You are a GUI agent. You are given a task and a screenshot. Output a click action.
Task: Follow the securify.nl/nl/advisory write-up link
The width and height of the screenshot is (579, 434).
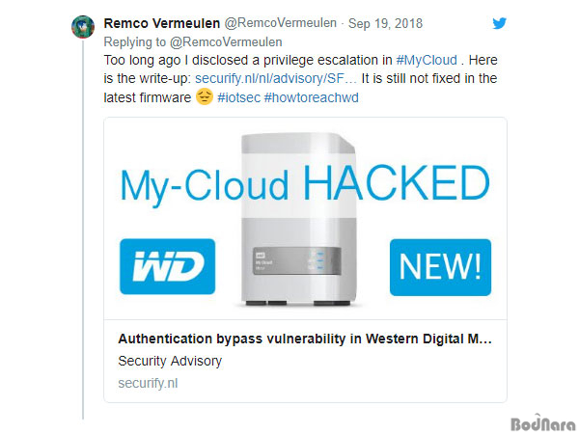(276, 79)
